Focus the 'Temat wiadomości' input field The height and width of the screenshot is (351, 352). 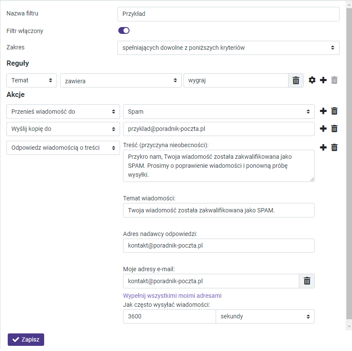pyautogui.click(x=219, y=210)
